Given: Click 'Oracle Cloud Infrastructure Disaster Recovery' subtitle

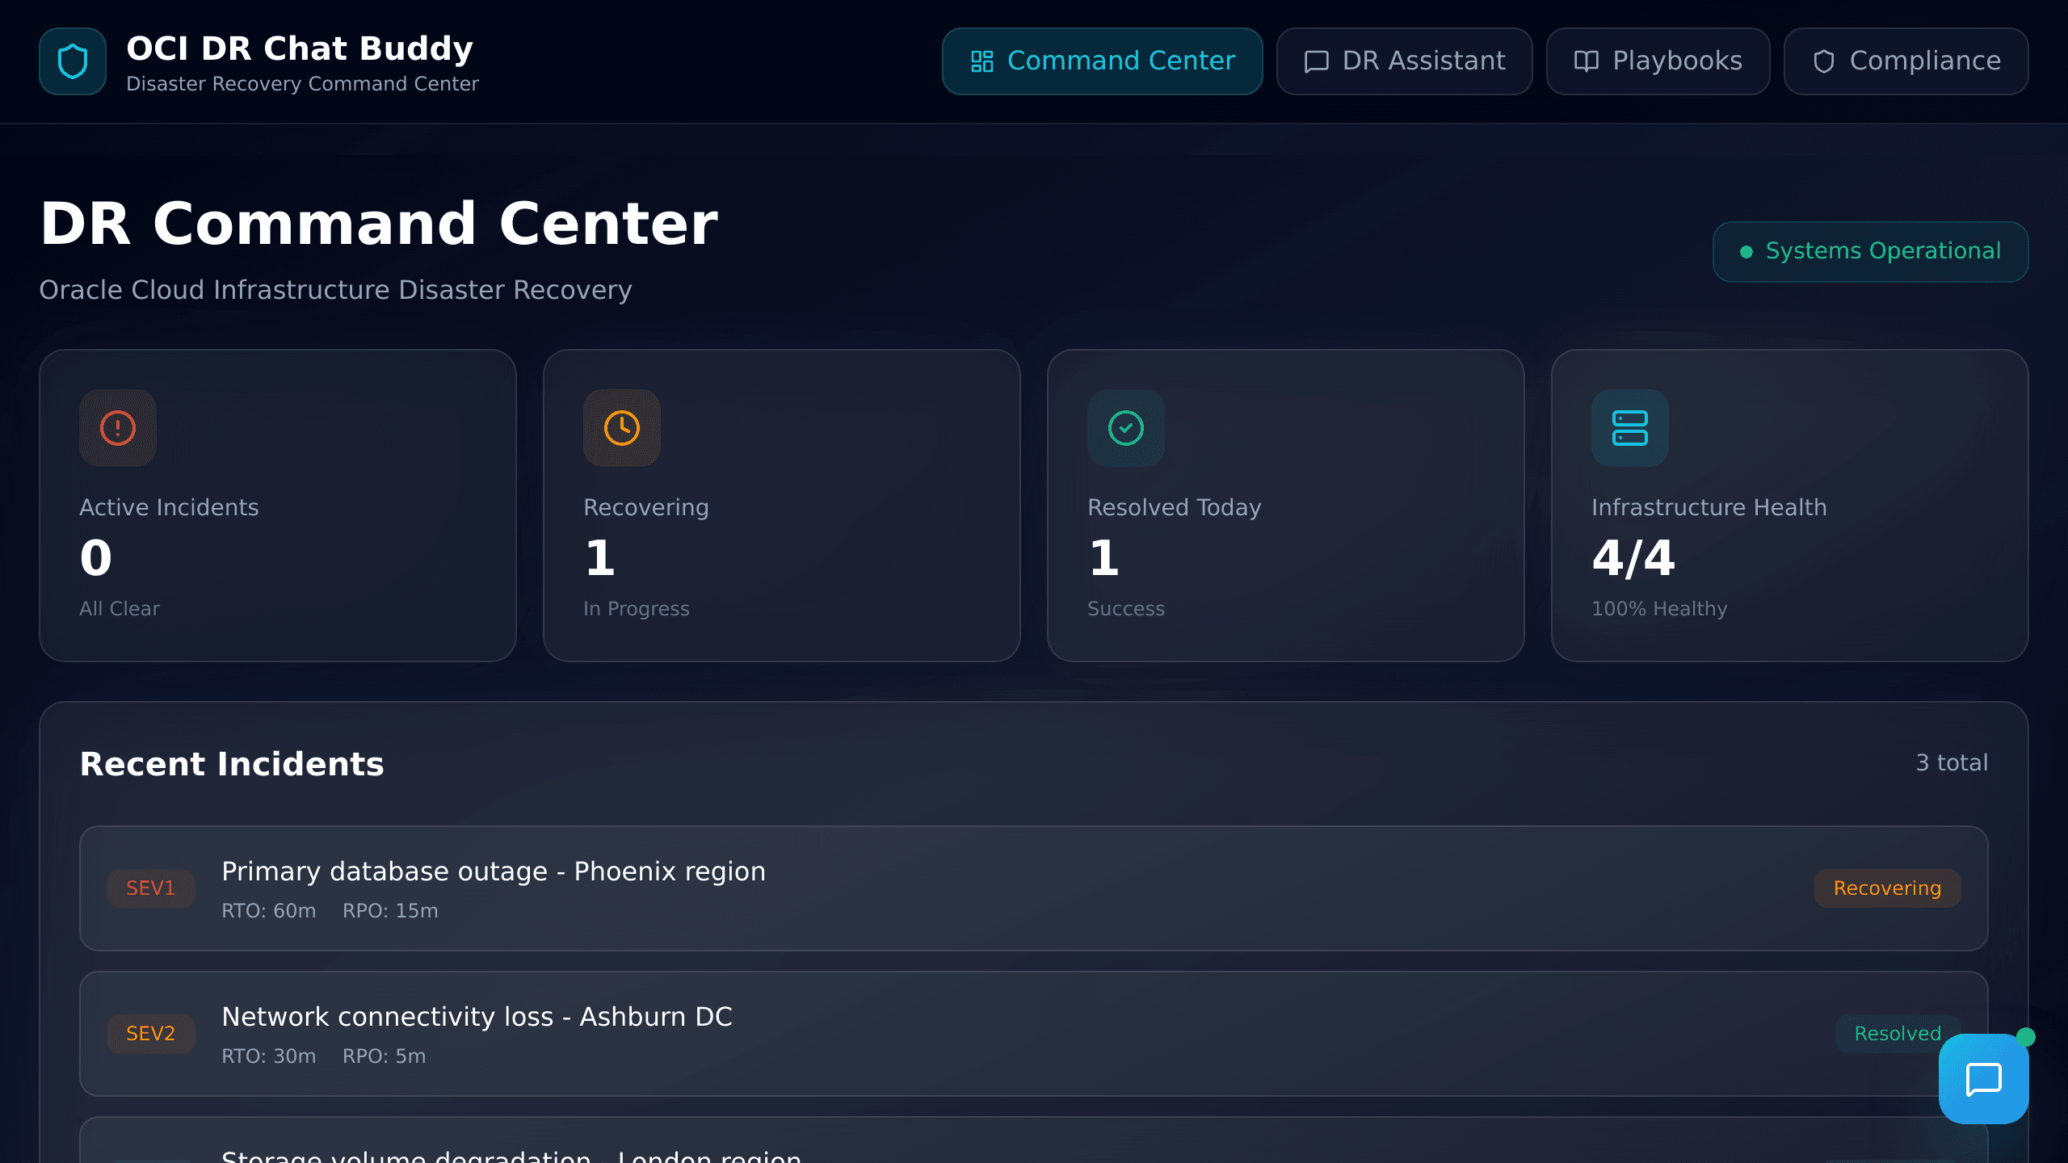Looking at the screenshot, I should (335, 290).
